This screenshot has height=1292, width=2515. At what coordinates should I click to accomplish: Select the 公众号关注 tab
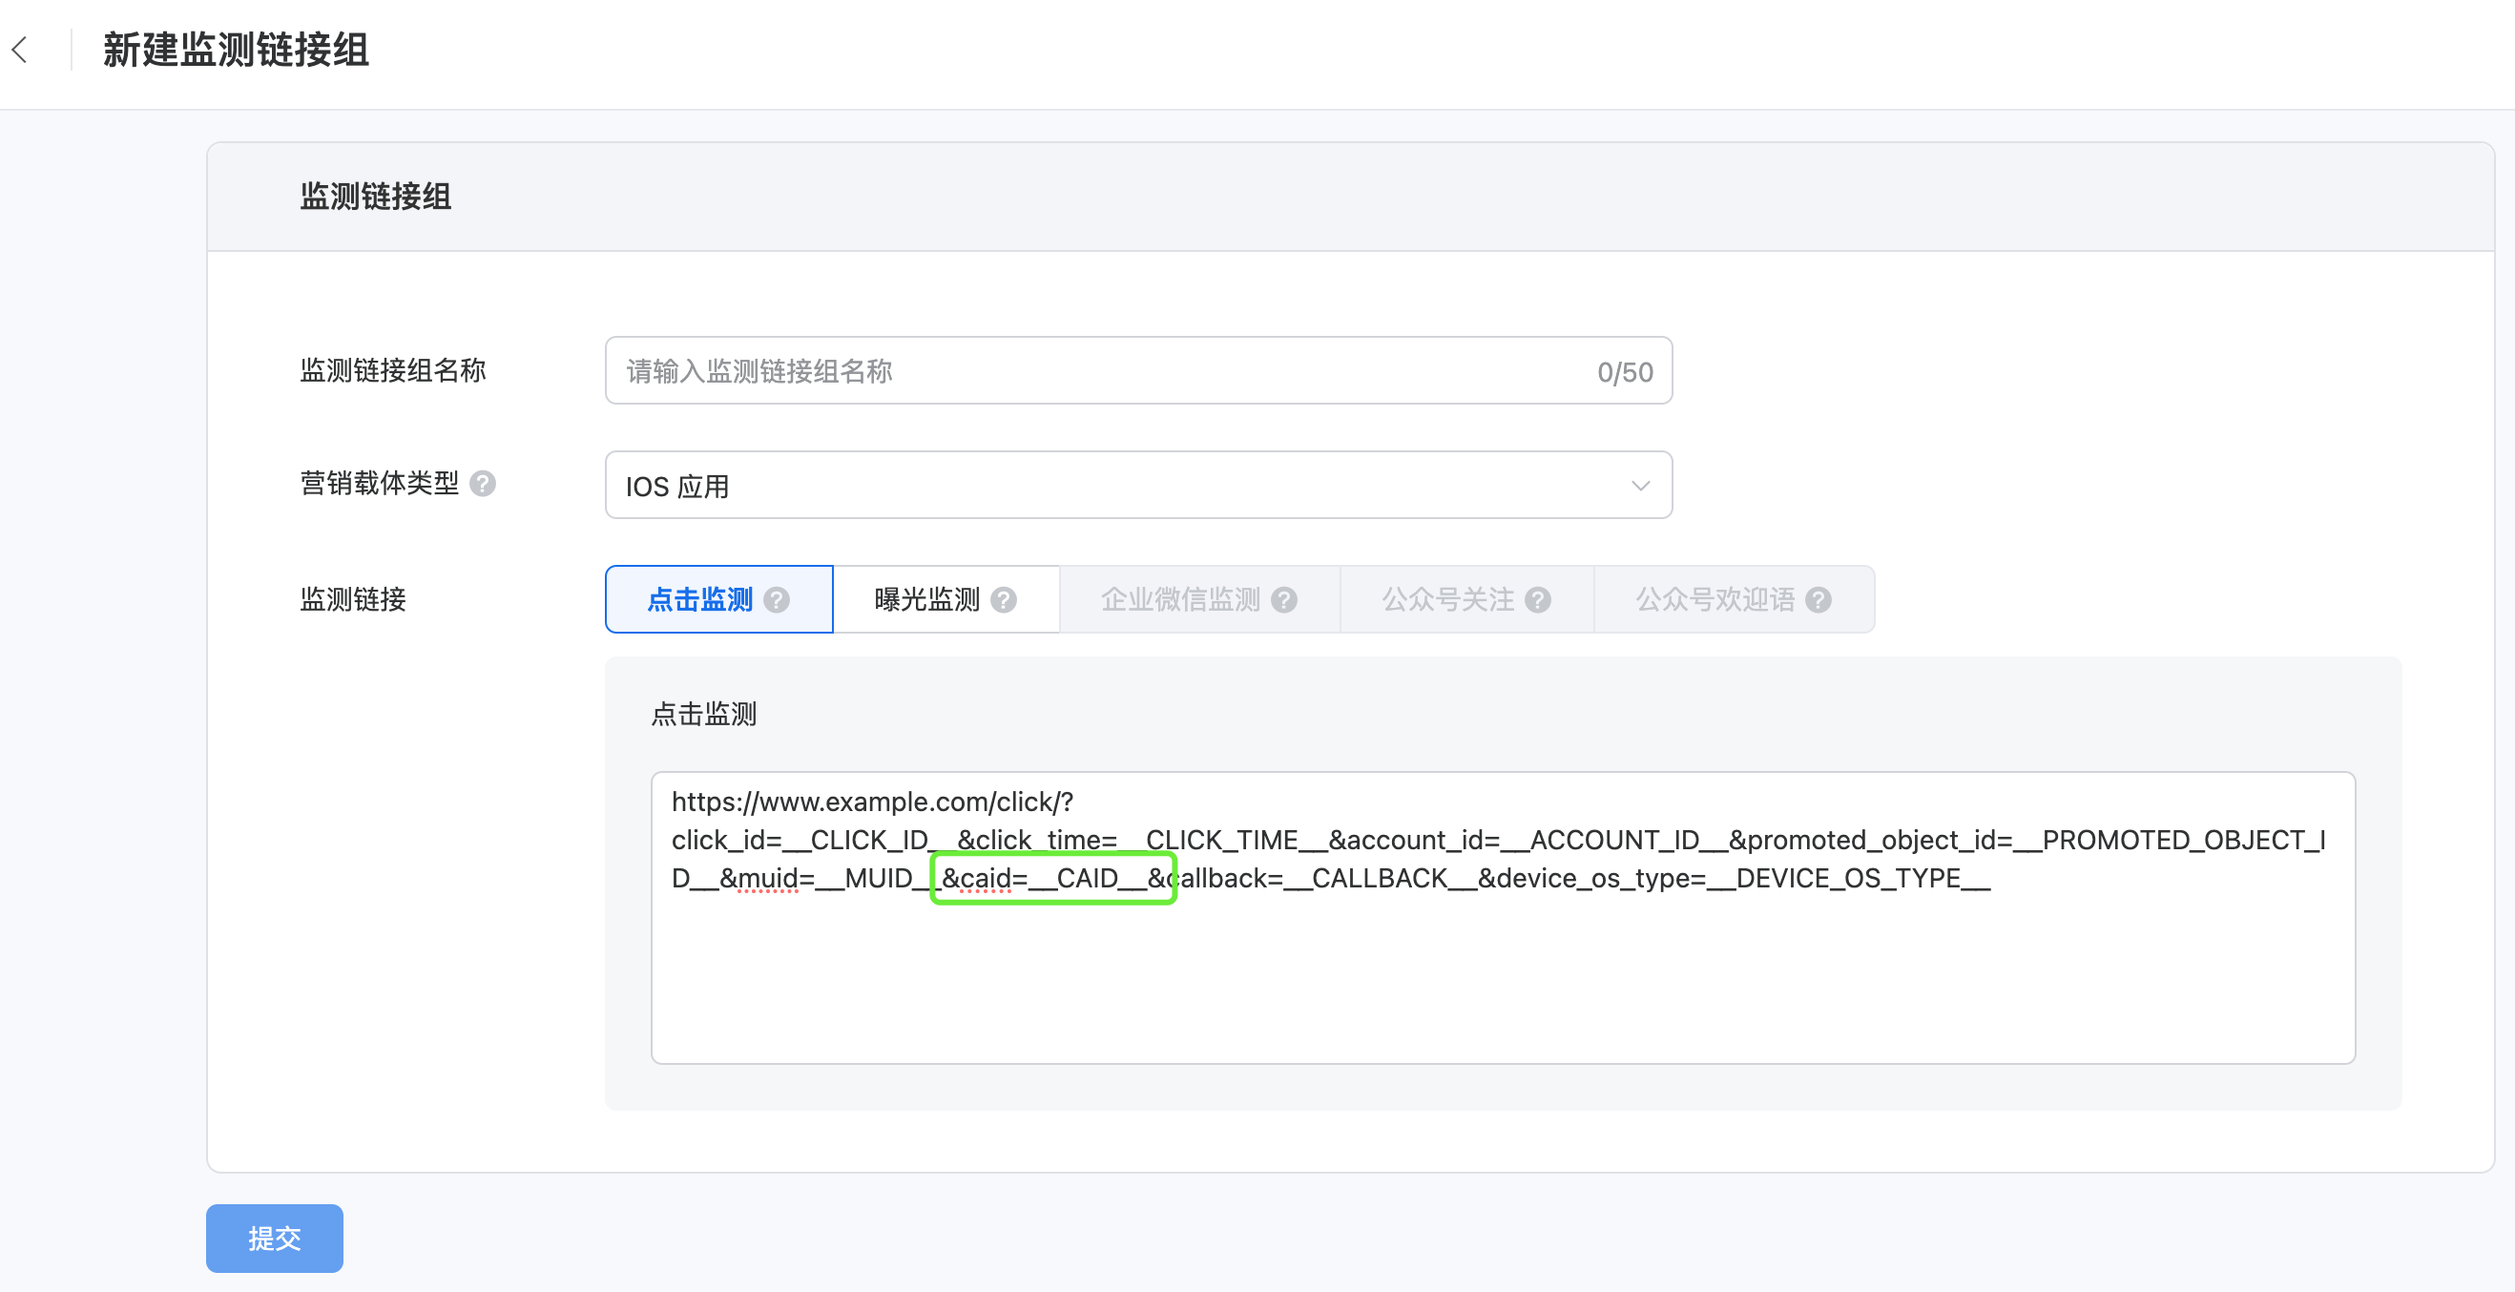click(x=1467, y=599)
